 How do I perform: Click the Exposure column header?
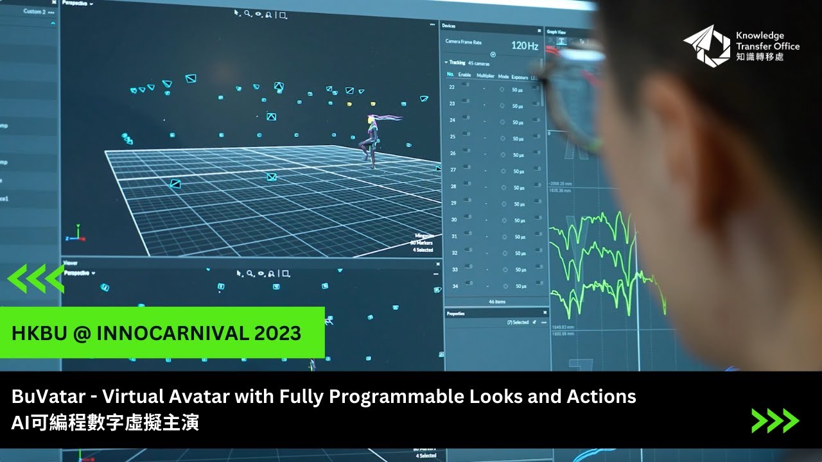point(520,76)
